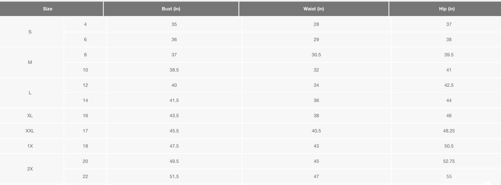Click hip value 48.25
Image resolution: width=501 pixels, height=185 pixels.
[x=449, y=131]
